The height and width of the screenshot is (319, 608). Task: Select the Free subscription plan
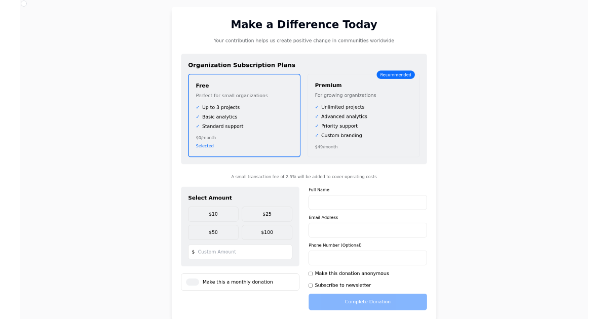point(244,115)
